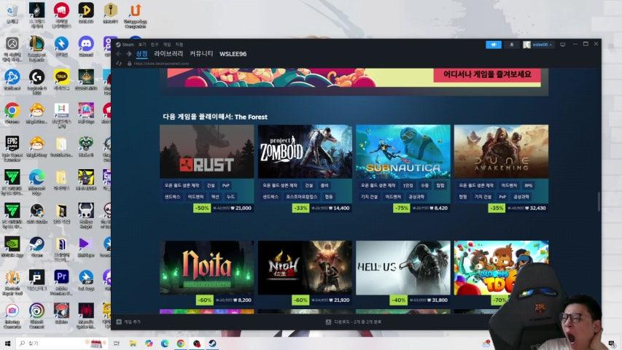
Task: Open Ubisoft Connect desktop icon
Action: point(37,316)
